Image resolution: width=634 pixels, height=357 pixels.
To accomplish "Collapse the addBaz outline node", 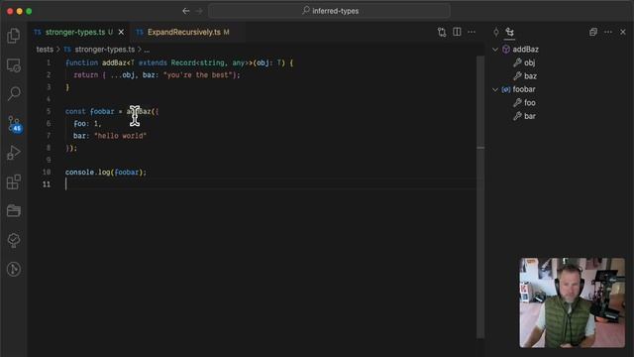I will 495,50.
